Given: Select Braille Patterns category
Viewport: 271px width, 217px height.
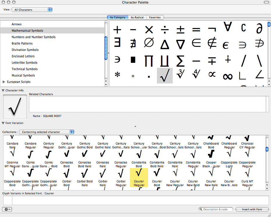Looking at the screenshot, I should point(52,43).
